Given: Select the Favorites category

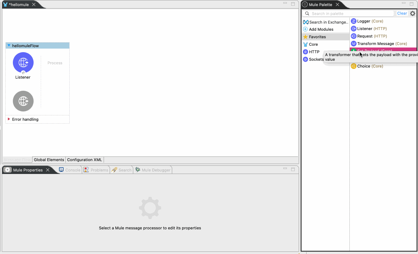Looking at the screenshot, I should tap(317, 37).
